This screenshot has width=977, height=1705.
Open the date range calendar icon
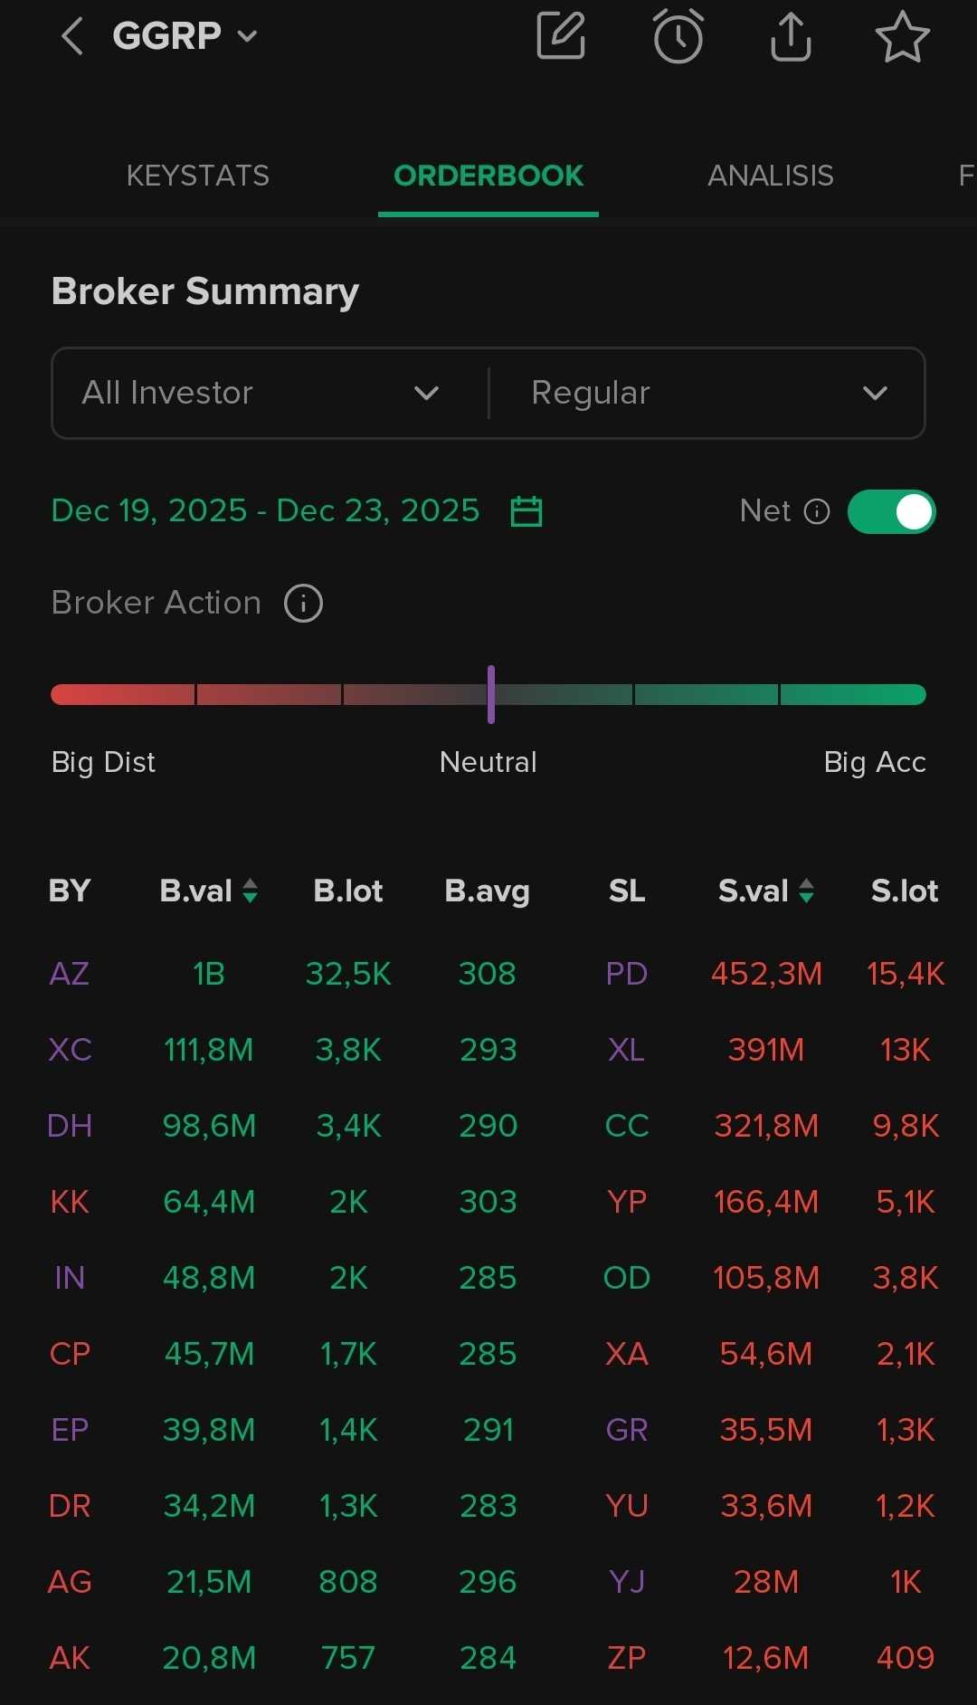click(526, 511)
